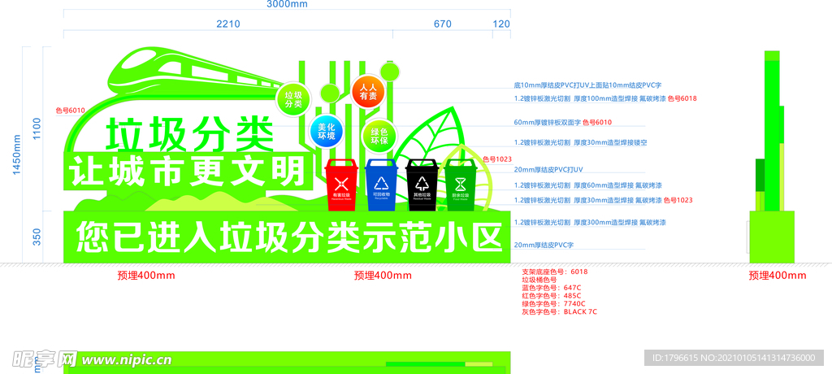Screen dimensions: 832x374
Task: Click the 2210 width dimension label
Action: click(x=228, y=24)
